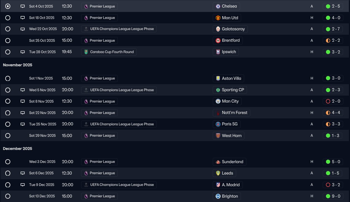Click Champions League logo on Sporting CP row
Viewport: 350px width, 202px height.
click(x=86, y=90)
